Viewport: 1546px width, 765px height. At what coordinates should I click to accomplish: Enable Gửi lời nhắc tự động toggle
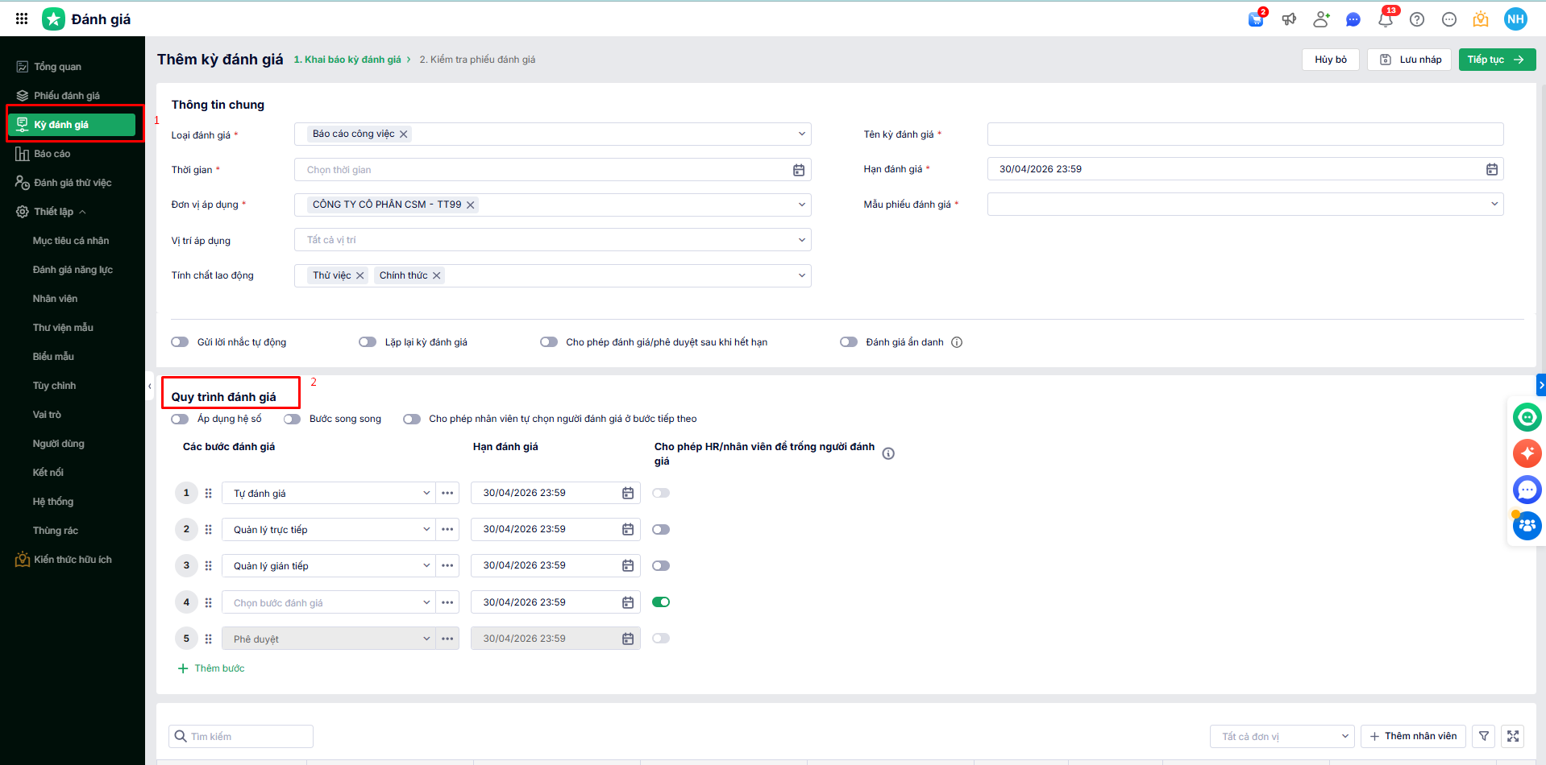[180, 342]
